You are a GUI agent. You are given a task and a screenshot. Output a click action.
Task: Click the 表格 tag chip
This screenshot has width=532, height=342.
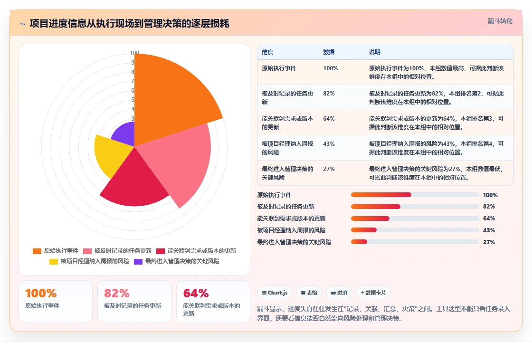point(309,293)
